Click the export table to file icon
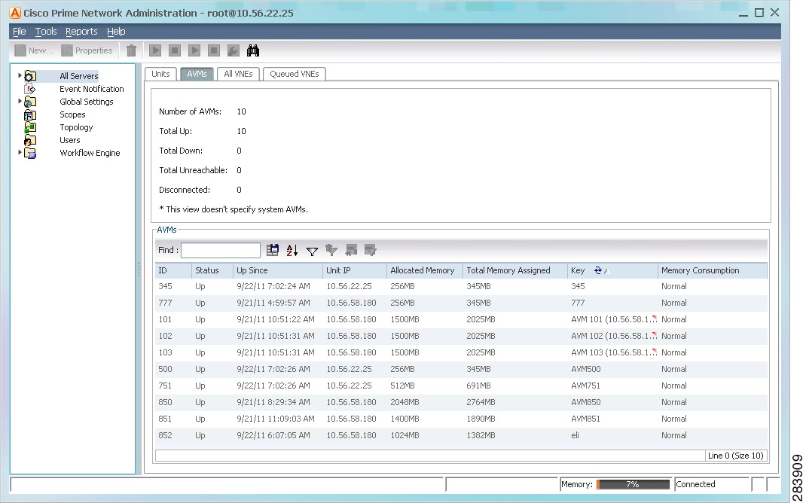The width and height of the screenshot is (806, 503). (273, 250)
